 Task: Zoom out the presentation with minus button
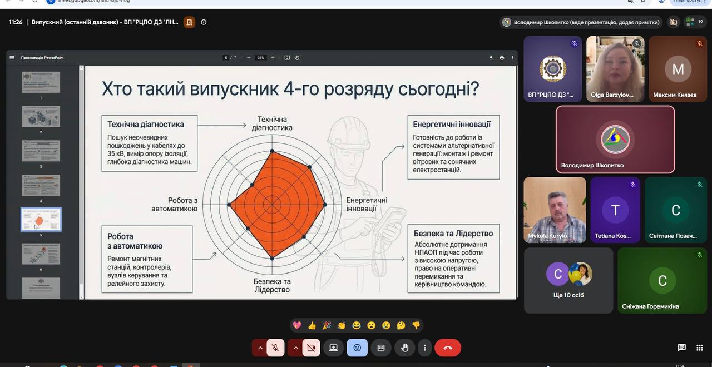(249, 57)
